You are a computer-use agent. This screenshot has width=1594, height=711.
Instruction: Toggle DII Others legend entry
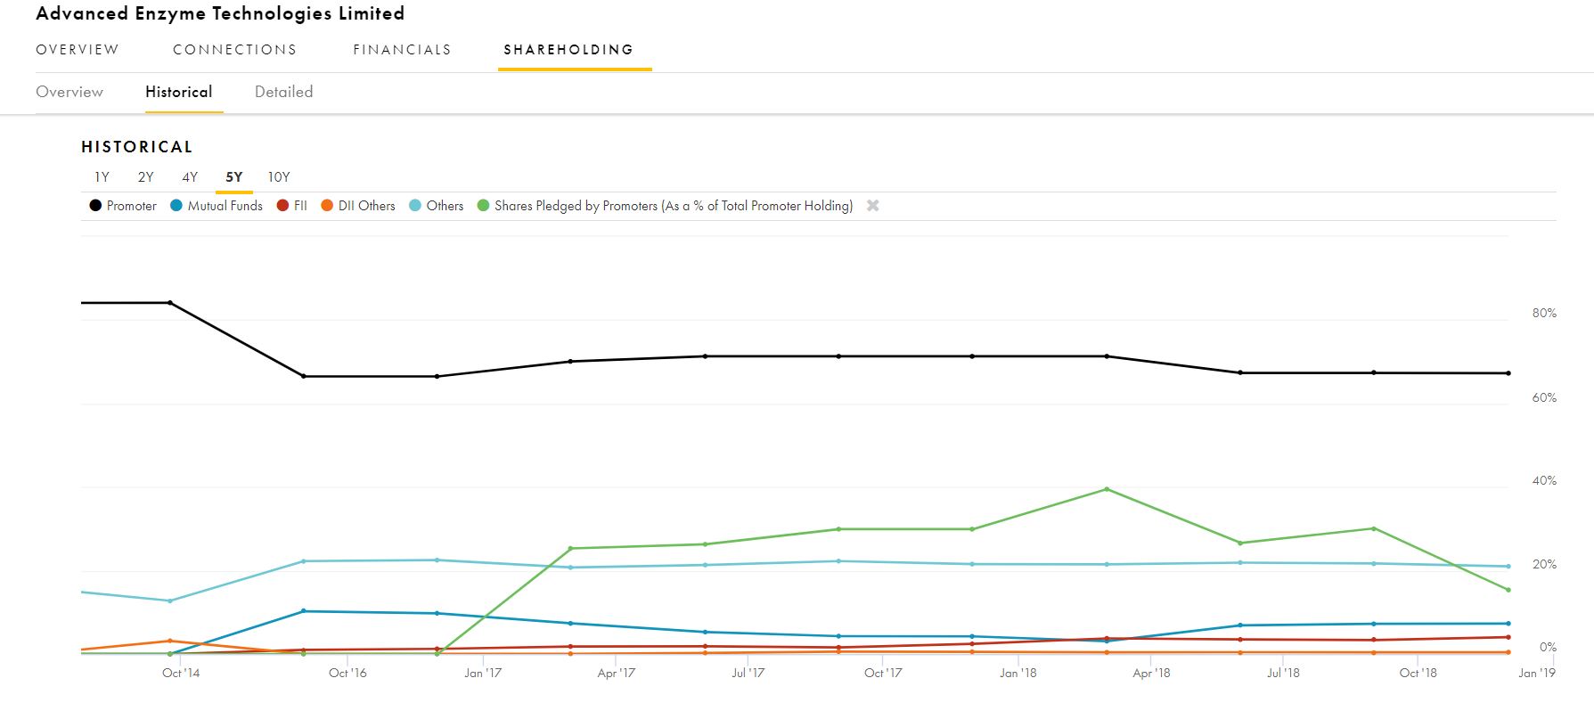(358, 206)
